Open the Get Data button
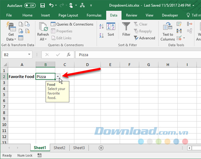This screenshot has height=159, width=201. click(x=11, y=31)
